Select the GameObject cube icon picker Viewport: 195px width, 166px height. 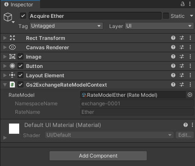pyautogui.click(x=9, y=17)
